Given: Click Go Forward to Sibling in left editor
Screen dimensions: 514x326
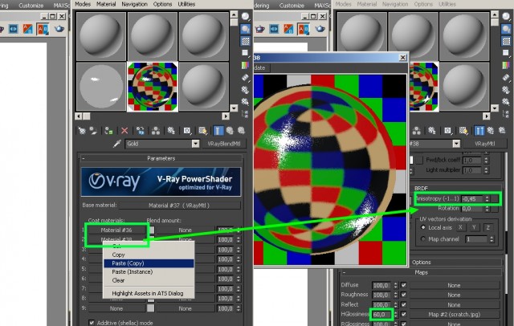Looking at the screenshot, I should click(x=242, y=131).
